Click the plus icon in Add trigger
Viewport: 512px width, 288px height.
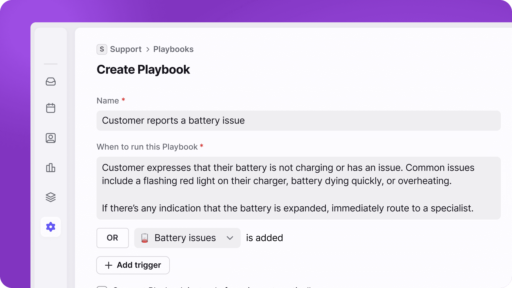(x=109, y=265)
